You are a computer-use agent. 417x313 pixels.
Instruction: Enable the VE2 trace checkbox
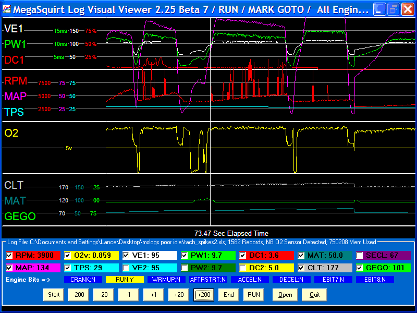click(x=127, y=268)
